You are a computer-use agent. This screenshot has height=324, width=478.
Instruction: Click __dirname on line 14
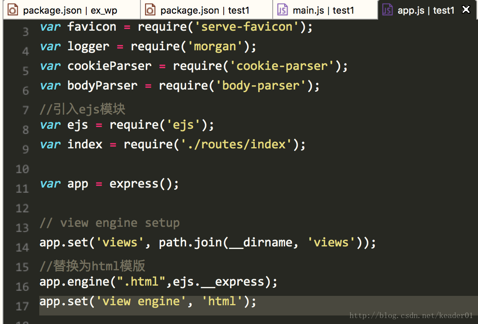coord(261,243)
